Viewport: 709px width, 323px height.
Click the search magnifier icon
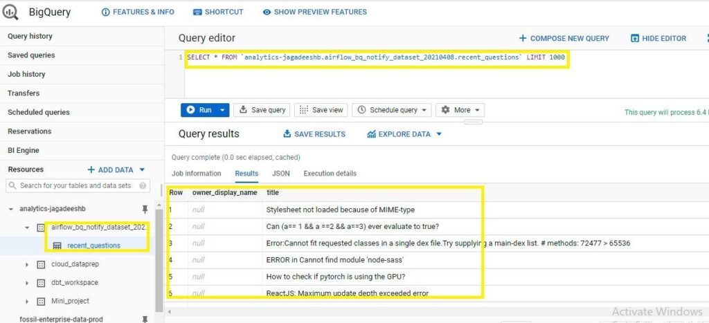[12, 185]
